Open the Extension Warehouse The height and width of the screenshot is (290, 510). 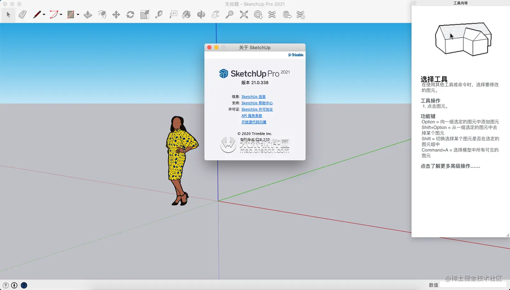[272, 14]
